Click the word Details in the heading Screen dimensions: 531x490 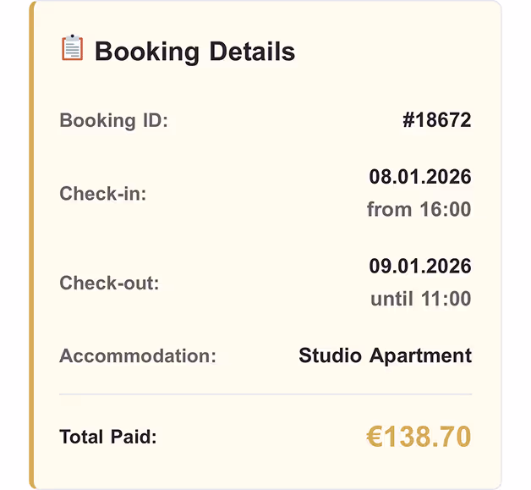click(x=246, y=51)
